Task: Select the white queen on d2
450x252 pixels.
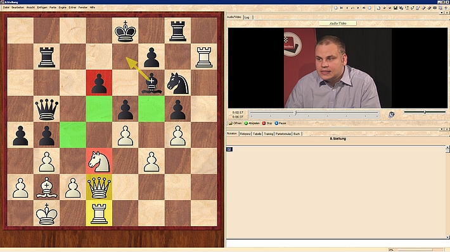Action: pos(99,188)
